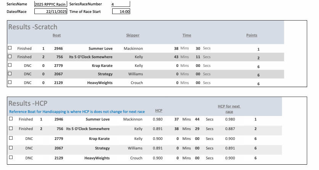This screenshot has height=170, width=319.
Task: Click the Time column header
Action: (x=187, y=35)
